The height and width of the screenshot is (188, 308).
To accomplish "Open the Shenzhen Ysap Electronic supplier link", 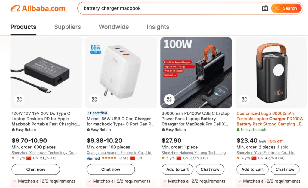I will click(x=266, y=152).
